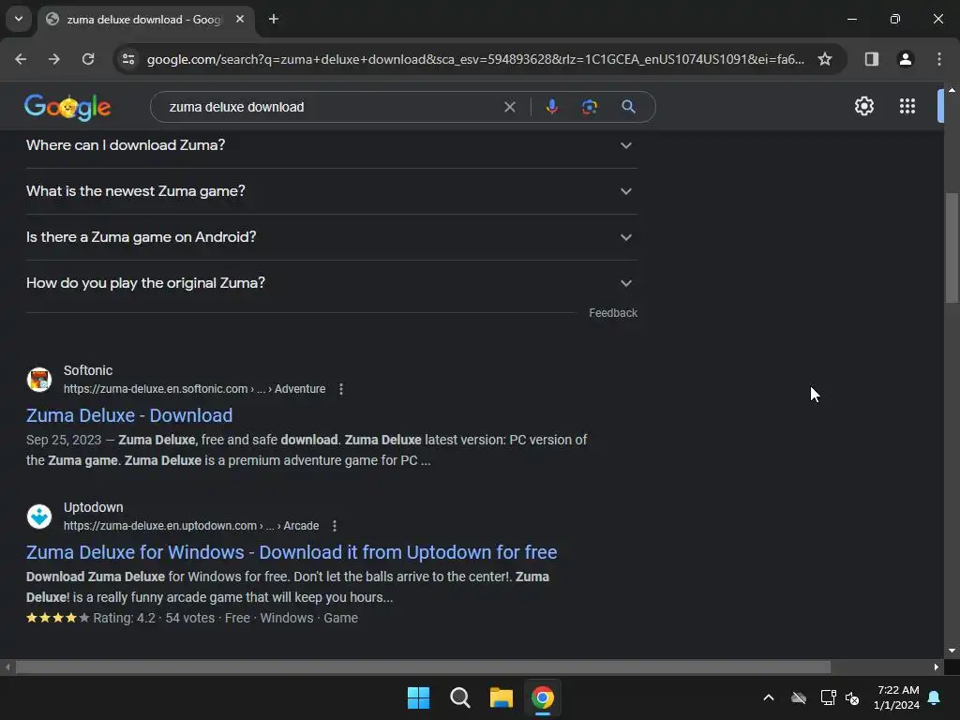Click the OneDrive cloud tray icon
The image size is (960, 720).
tap(799, 697)
